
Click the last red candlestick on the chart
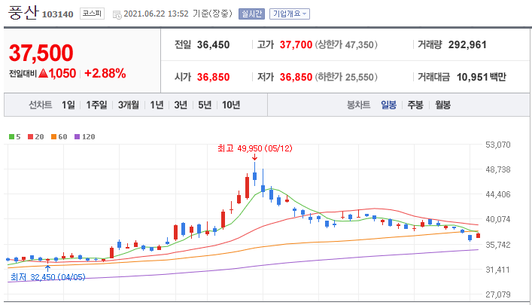coord(478,236)
